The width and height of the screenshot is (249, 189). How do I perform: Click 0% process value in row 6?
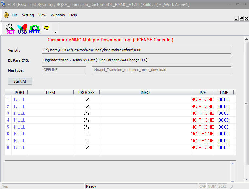click(x=86, y=134)
